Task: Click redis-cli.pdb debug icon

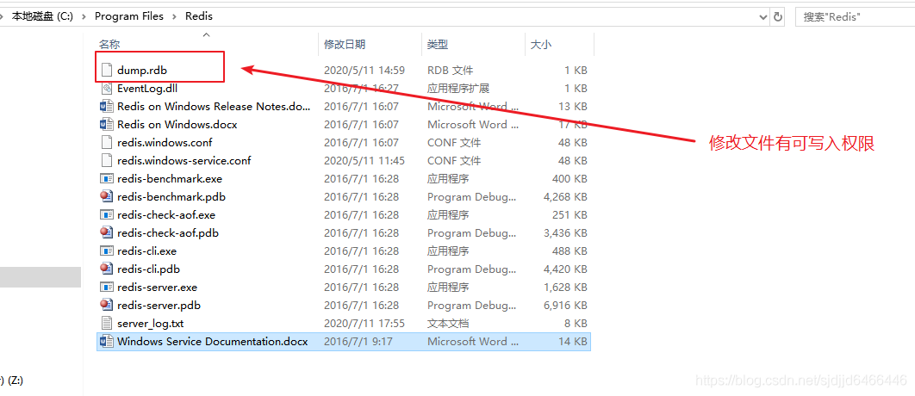Action: point(106,269)
